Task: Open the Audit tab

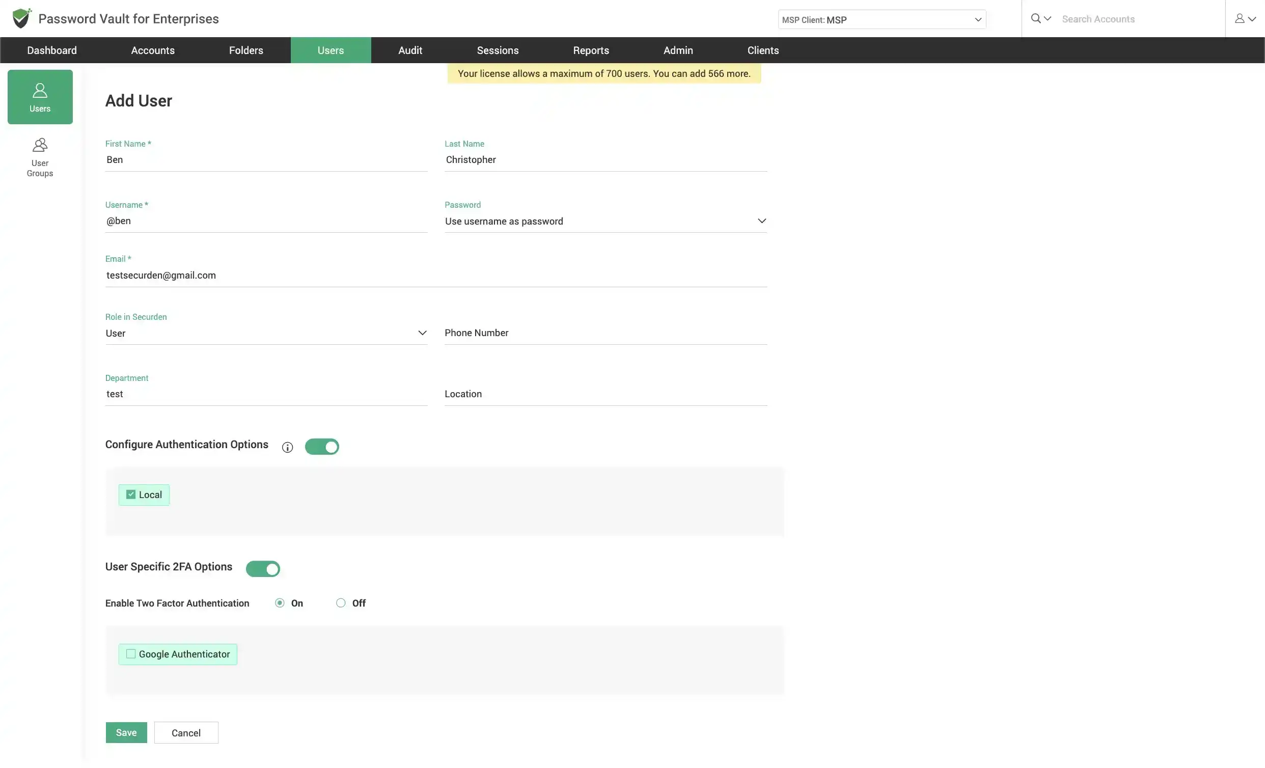Action: coord(410,50)
